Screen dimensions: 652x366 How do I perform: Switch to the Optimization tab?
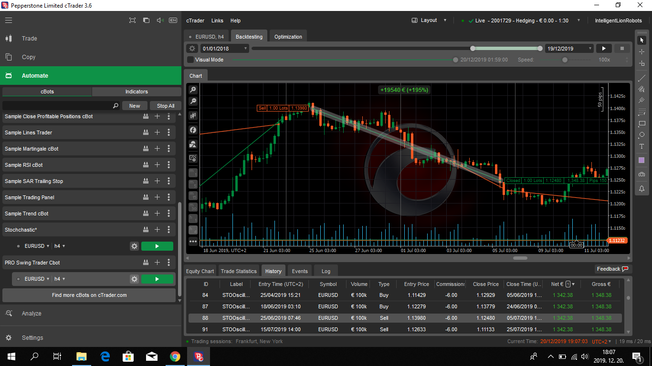[288, 36]
